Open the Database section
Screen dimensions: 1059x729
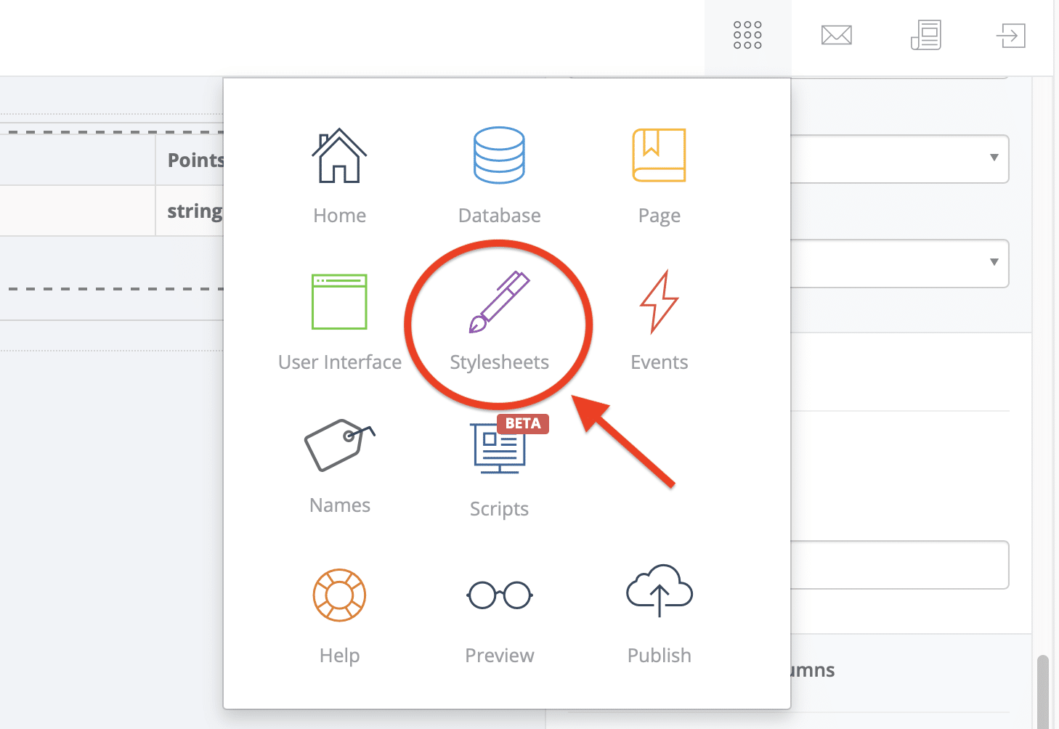(x=499, y=157)
